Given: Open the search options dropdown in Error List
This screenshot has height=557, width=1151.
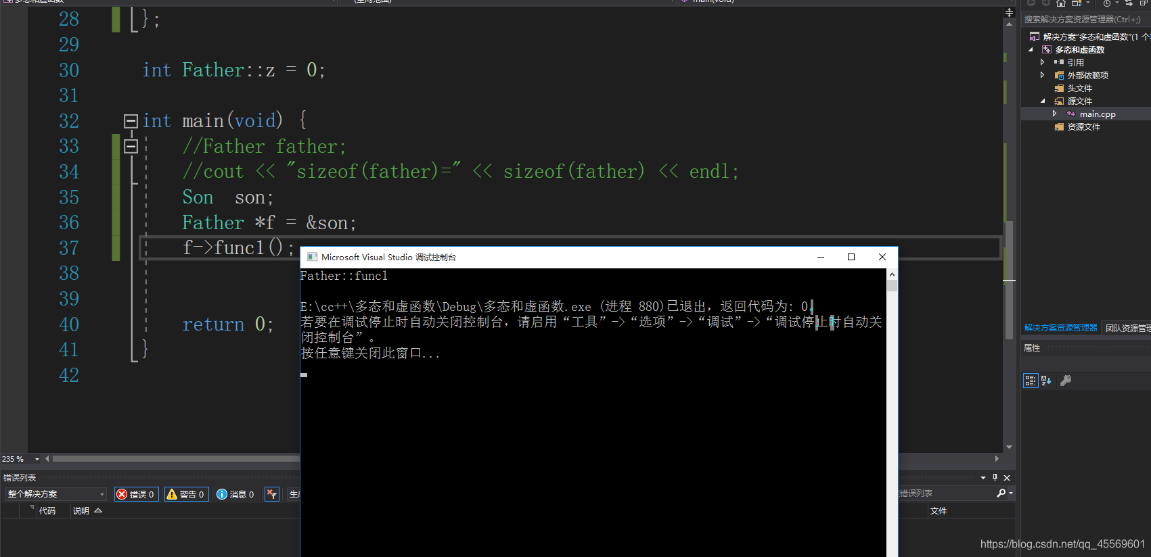Looking at the screenshot, I should 1011,493.
